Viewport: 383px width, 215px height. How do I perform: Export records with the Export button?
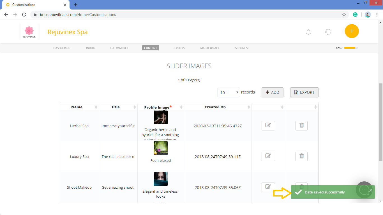(x=304, y=92)
